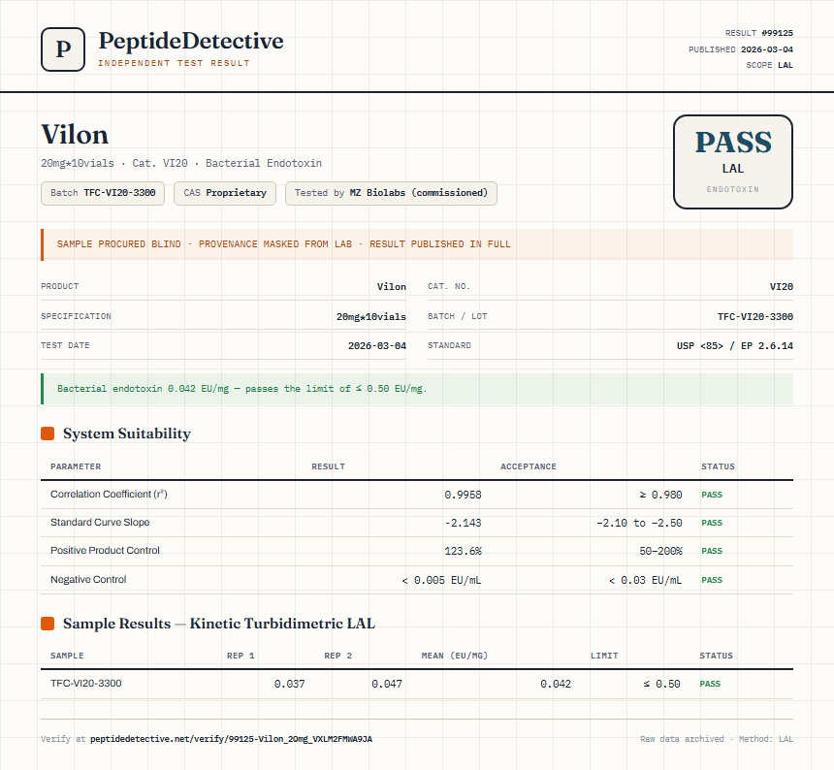Screen dimensions: 834x770
Task: Click the Positive Product Control row label
Action: pyautogui.click(x=105, y=551)
